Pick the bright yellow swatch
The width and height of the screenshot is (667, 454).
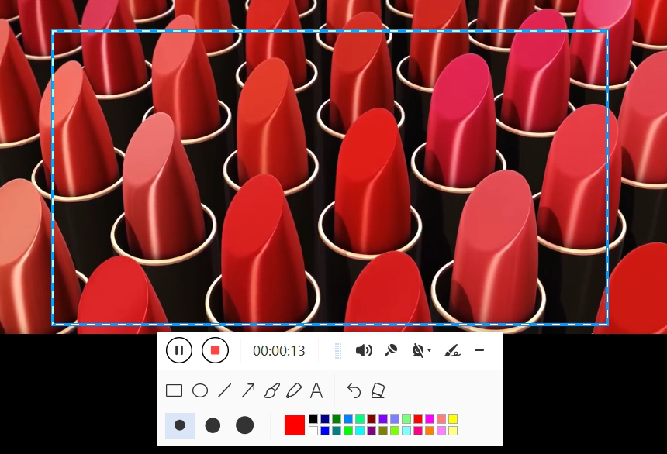point(453,420)
